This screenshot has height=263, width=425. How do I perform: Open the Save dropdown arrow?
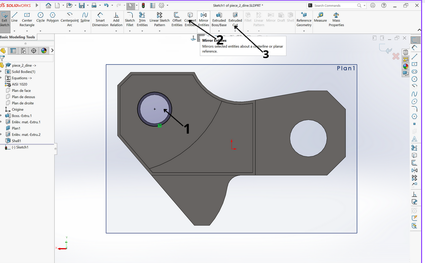tap(87, 5)
